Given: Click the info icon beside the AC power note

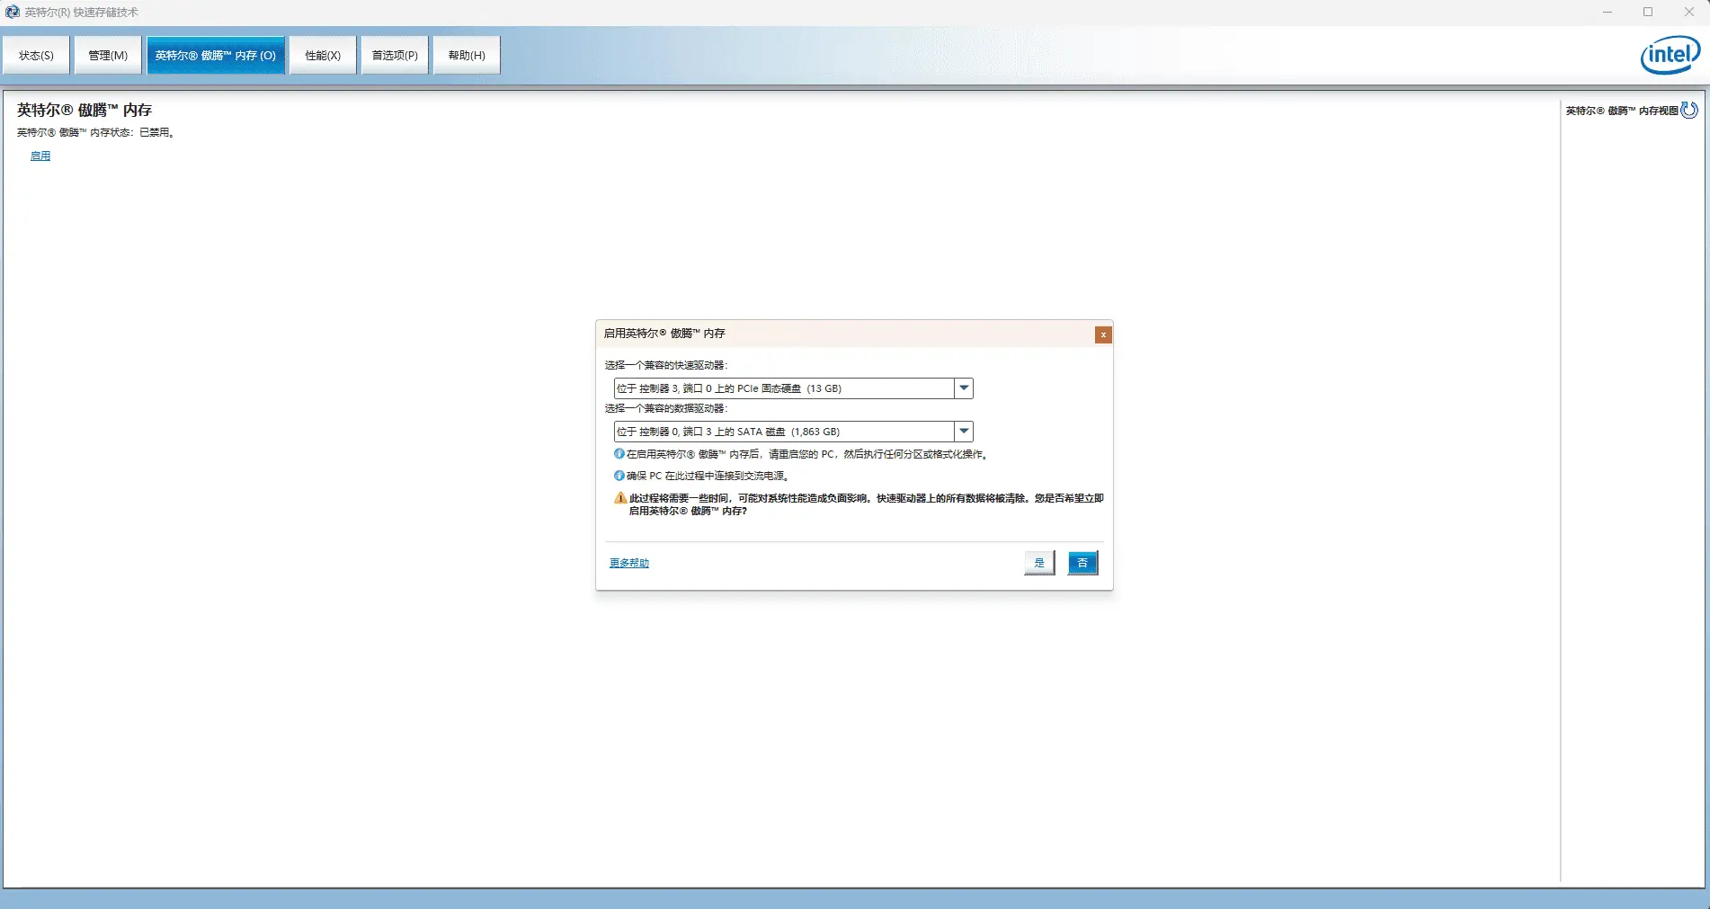Looking at the screenshot, I should (x=619, y=476).
